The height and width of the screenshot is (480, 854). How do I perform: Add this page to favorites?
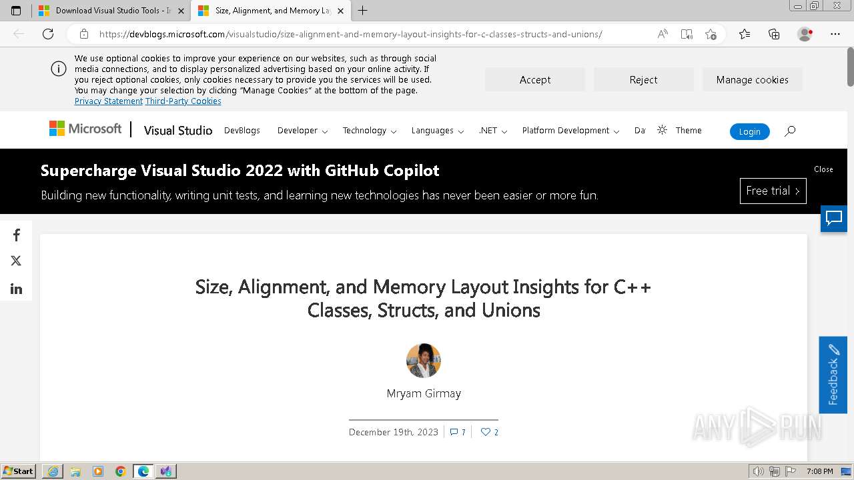pos(711,34)
